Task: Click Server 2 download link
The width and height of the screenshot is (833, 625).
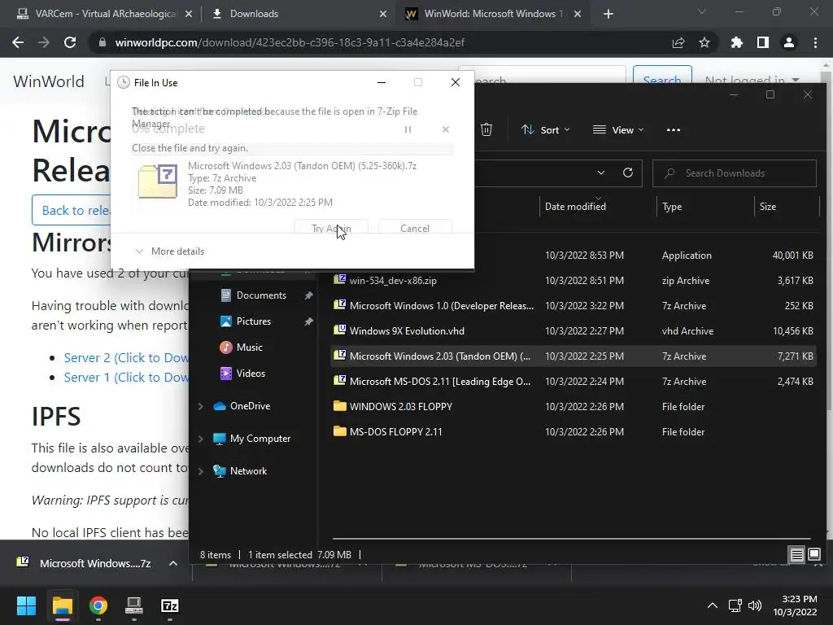Action: click(126, 358)
